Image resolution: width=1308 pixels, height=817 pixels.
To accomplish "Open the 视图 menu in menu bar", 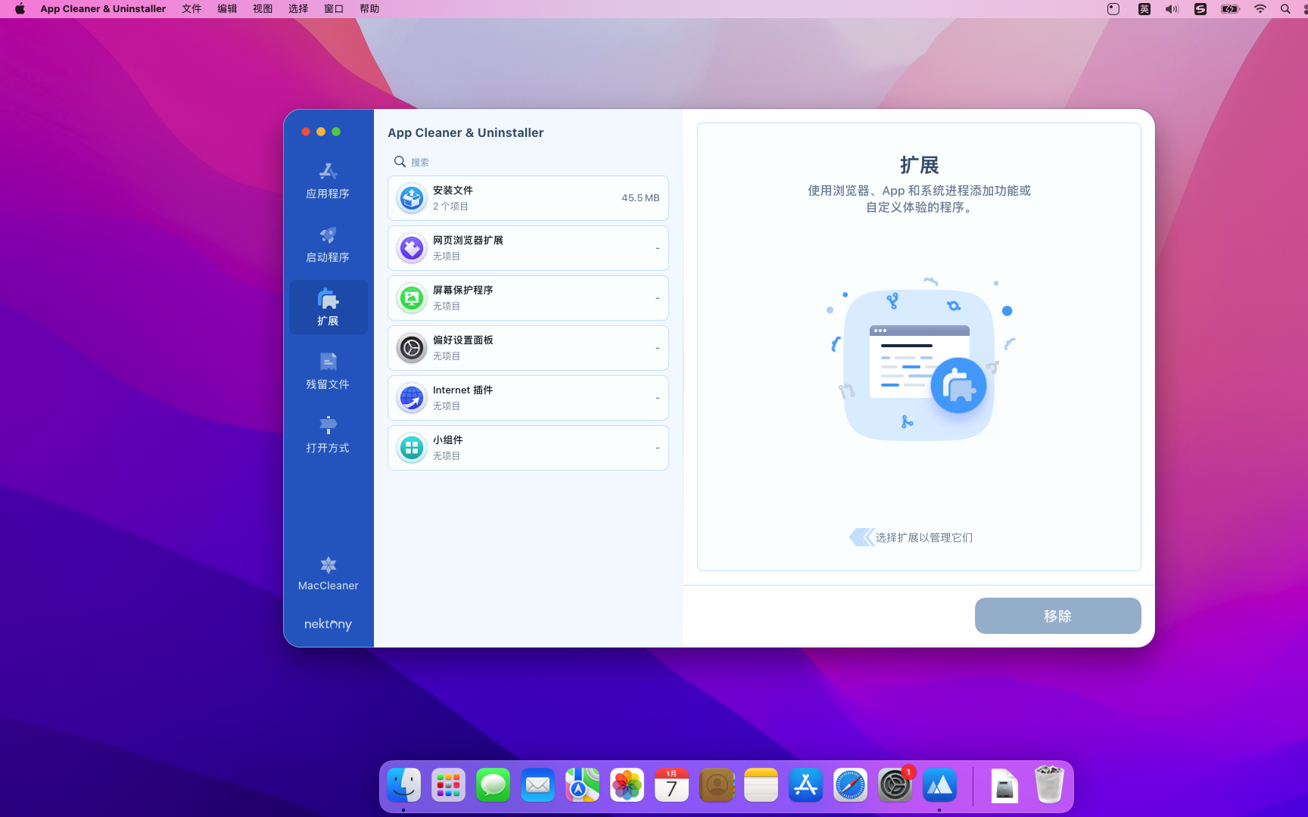I will point(263,9).
